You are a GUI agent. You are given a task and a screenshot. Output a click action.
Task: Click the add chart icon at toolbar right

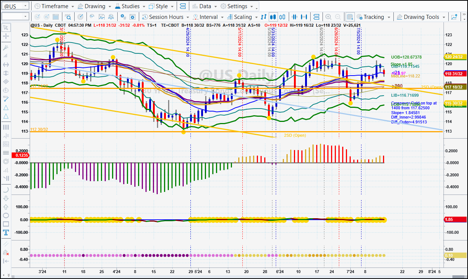[454, 17]
